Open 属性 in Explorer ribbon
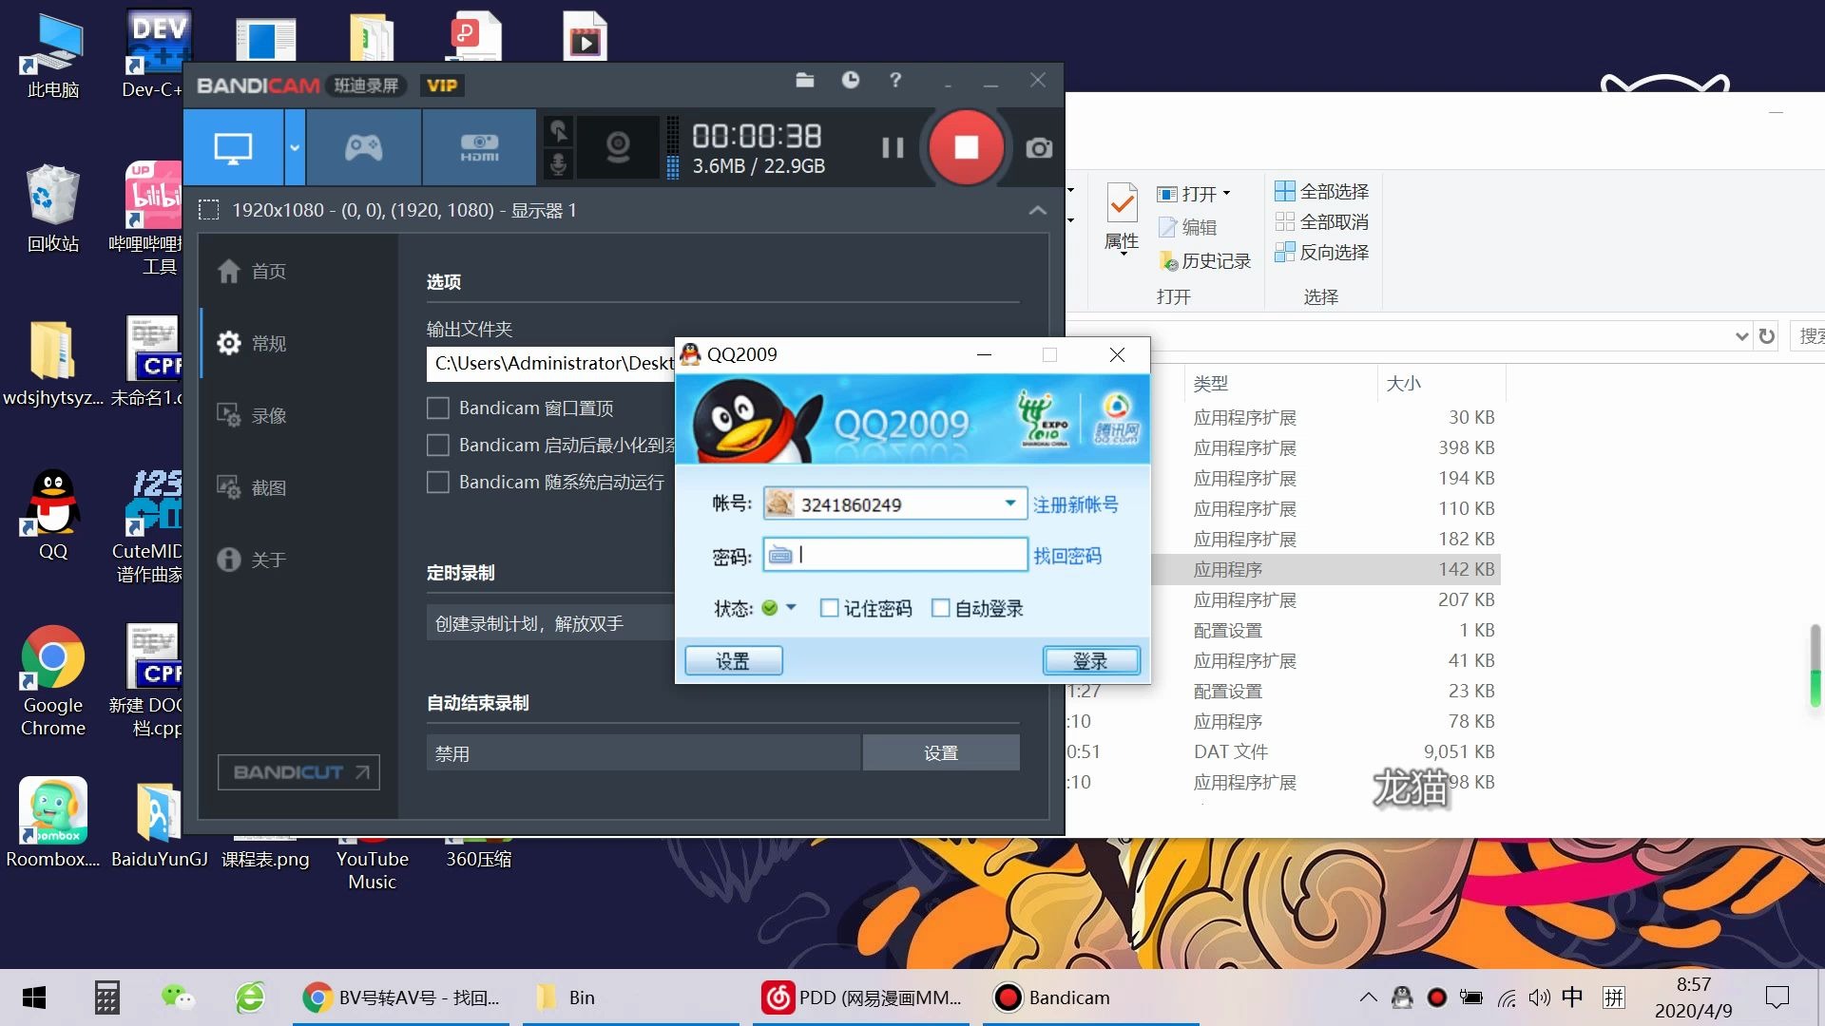The image size is (1825, 1026). [x=1122, y=218]
